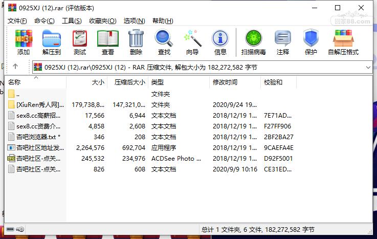Click the 注释 (Comment) toolbar icon

click(x=283, y=38)
